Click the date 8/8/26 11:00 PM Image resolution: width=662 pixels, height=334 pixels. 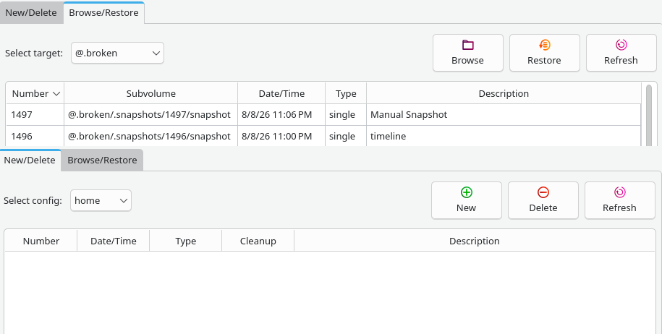(281, 136)
